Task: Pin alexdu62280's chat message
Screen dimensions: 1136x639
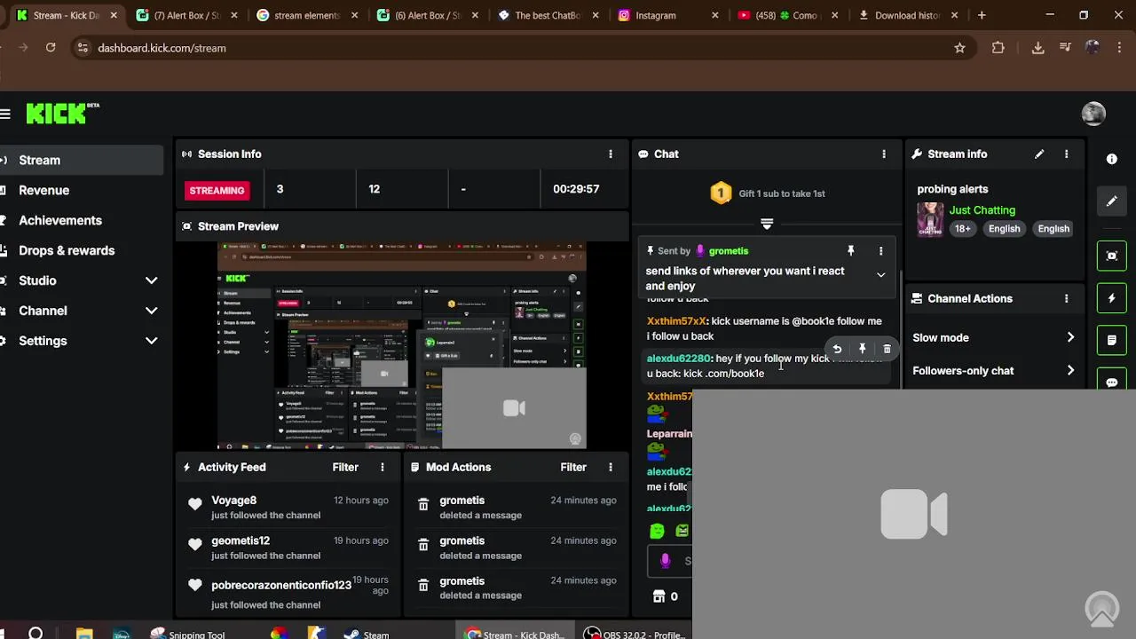Action: click(x=862, y=349)
